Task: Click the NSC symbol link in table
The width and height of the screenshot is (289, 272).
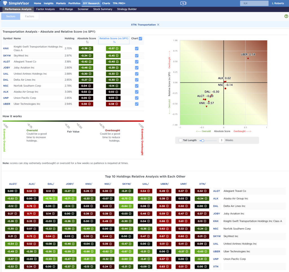Action: (x=6, y=86)
